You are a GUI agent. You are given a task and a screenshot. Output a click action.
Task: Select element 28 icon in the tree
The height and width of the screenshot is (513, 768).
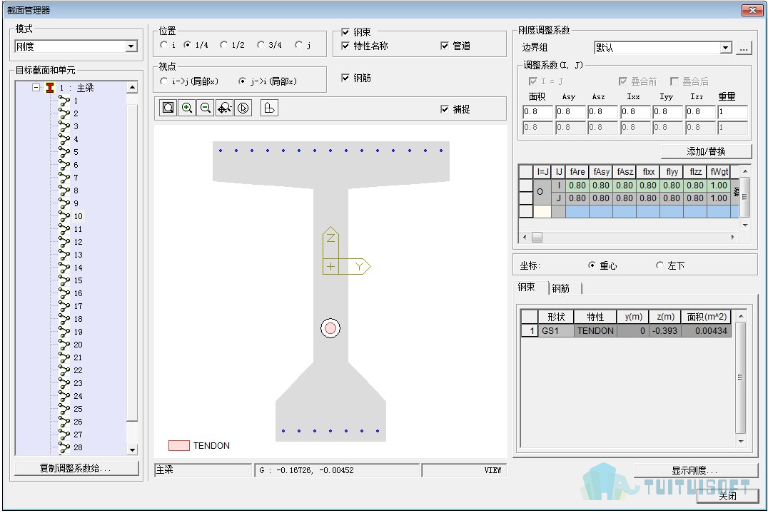(x=64, y=447)
